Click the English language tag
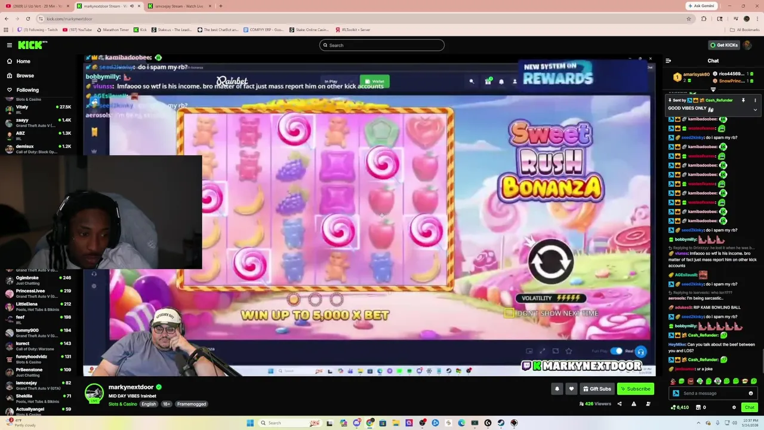Screen dimensions: 764x430 (149, 404)
